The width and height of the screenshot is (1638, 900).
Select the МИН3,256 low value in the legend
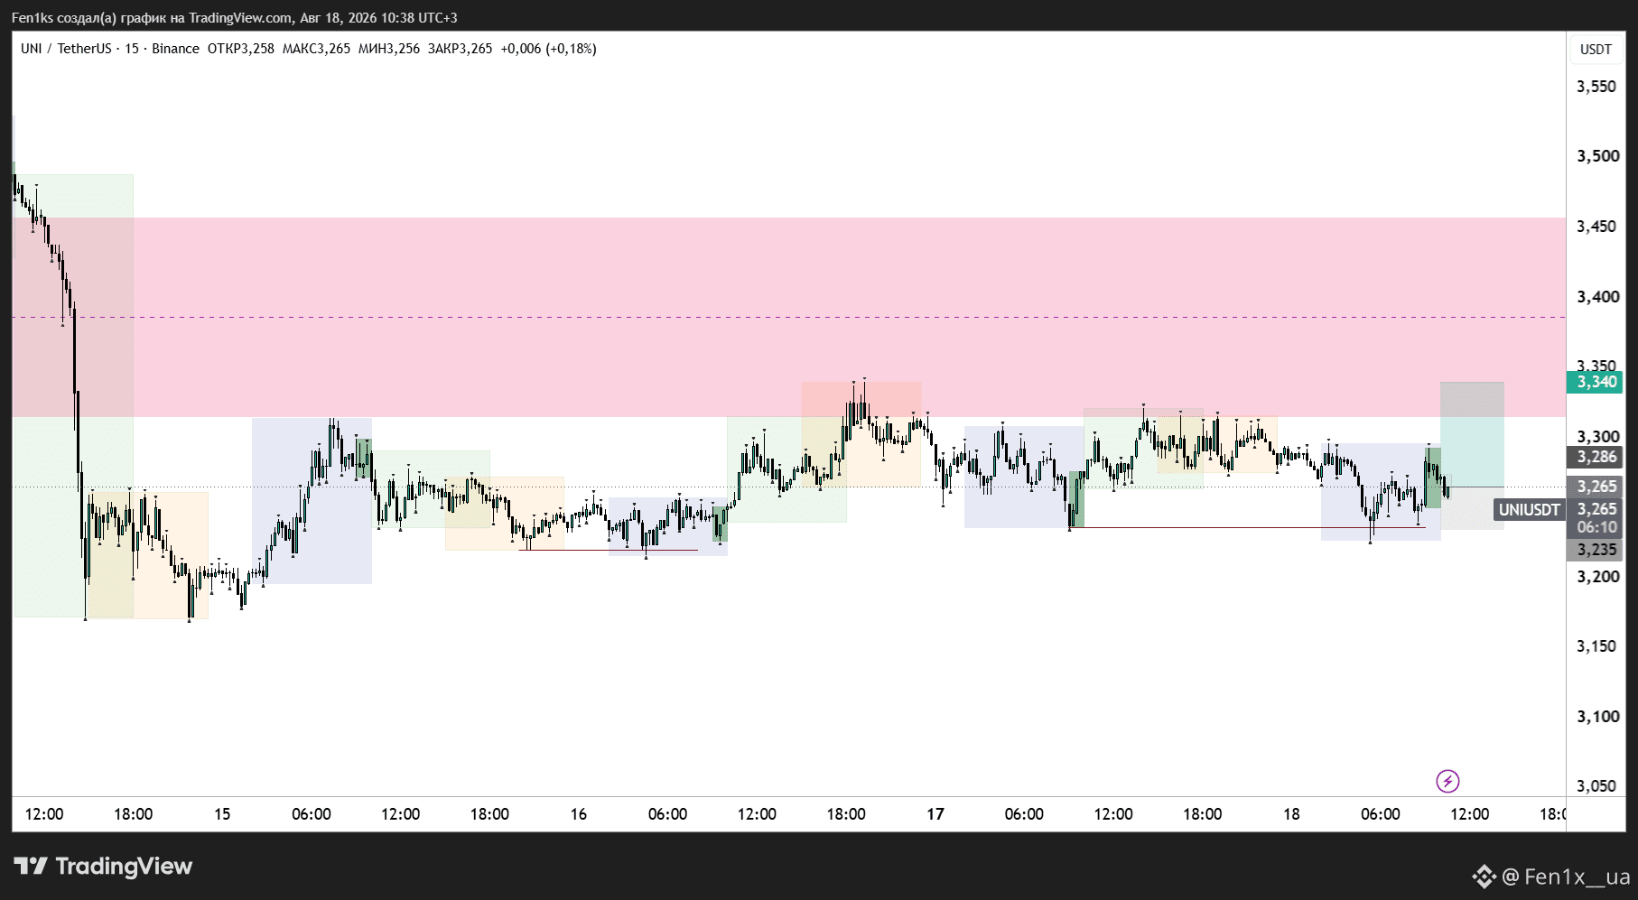(389, 49)
